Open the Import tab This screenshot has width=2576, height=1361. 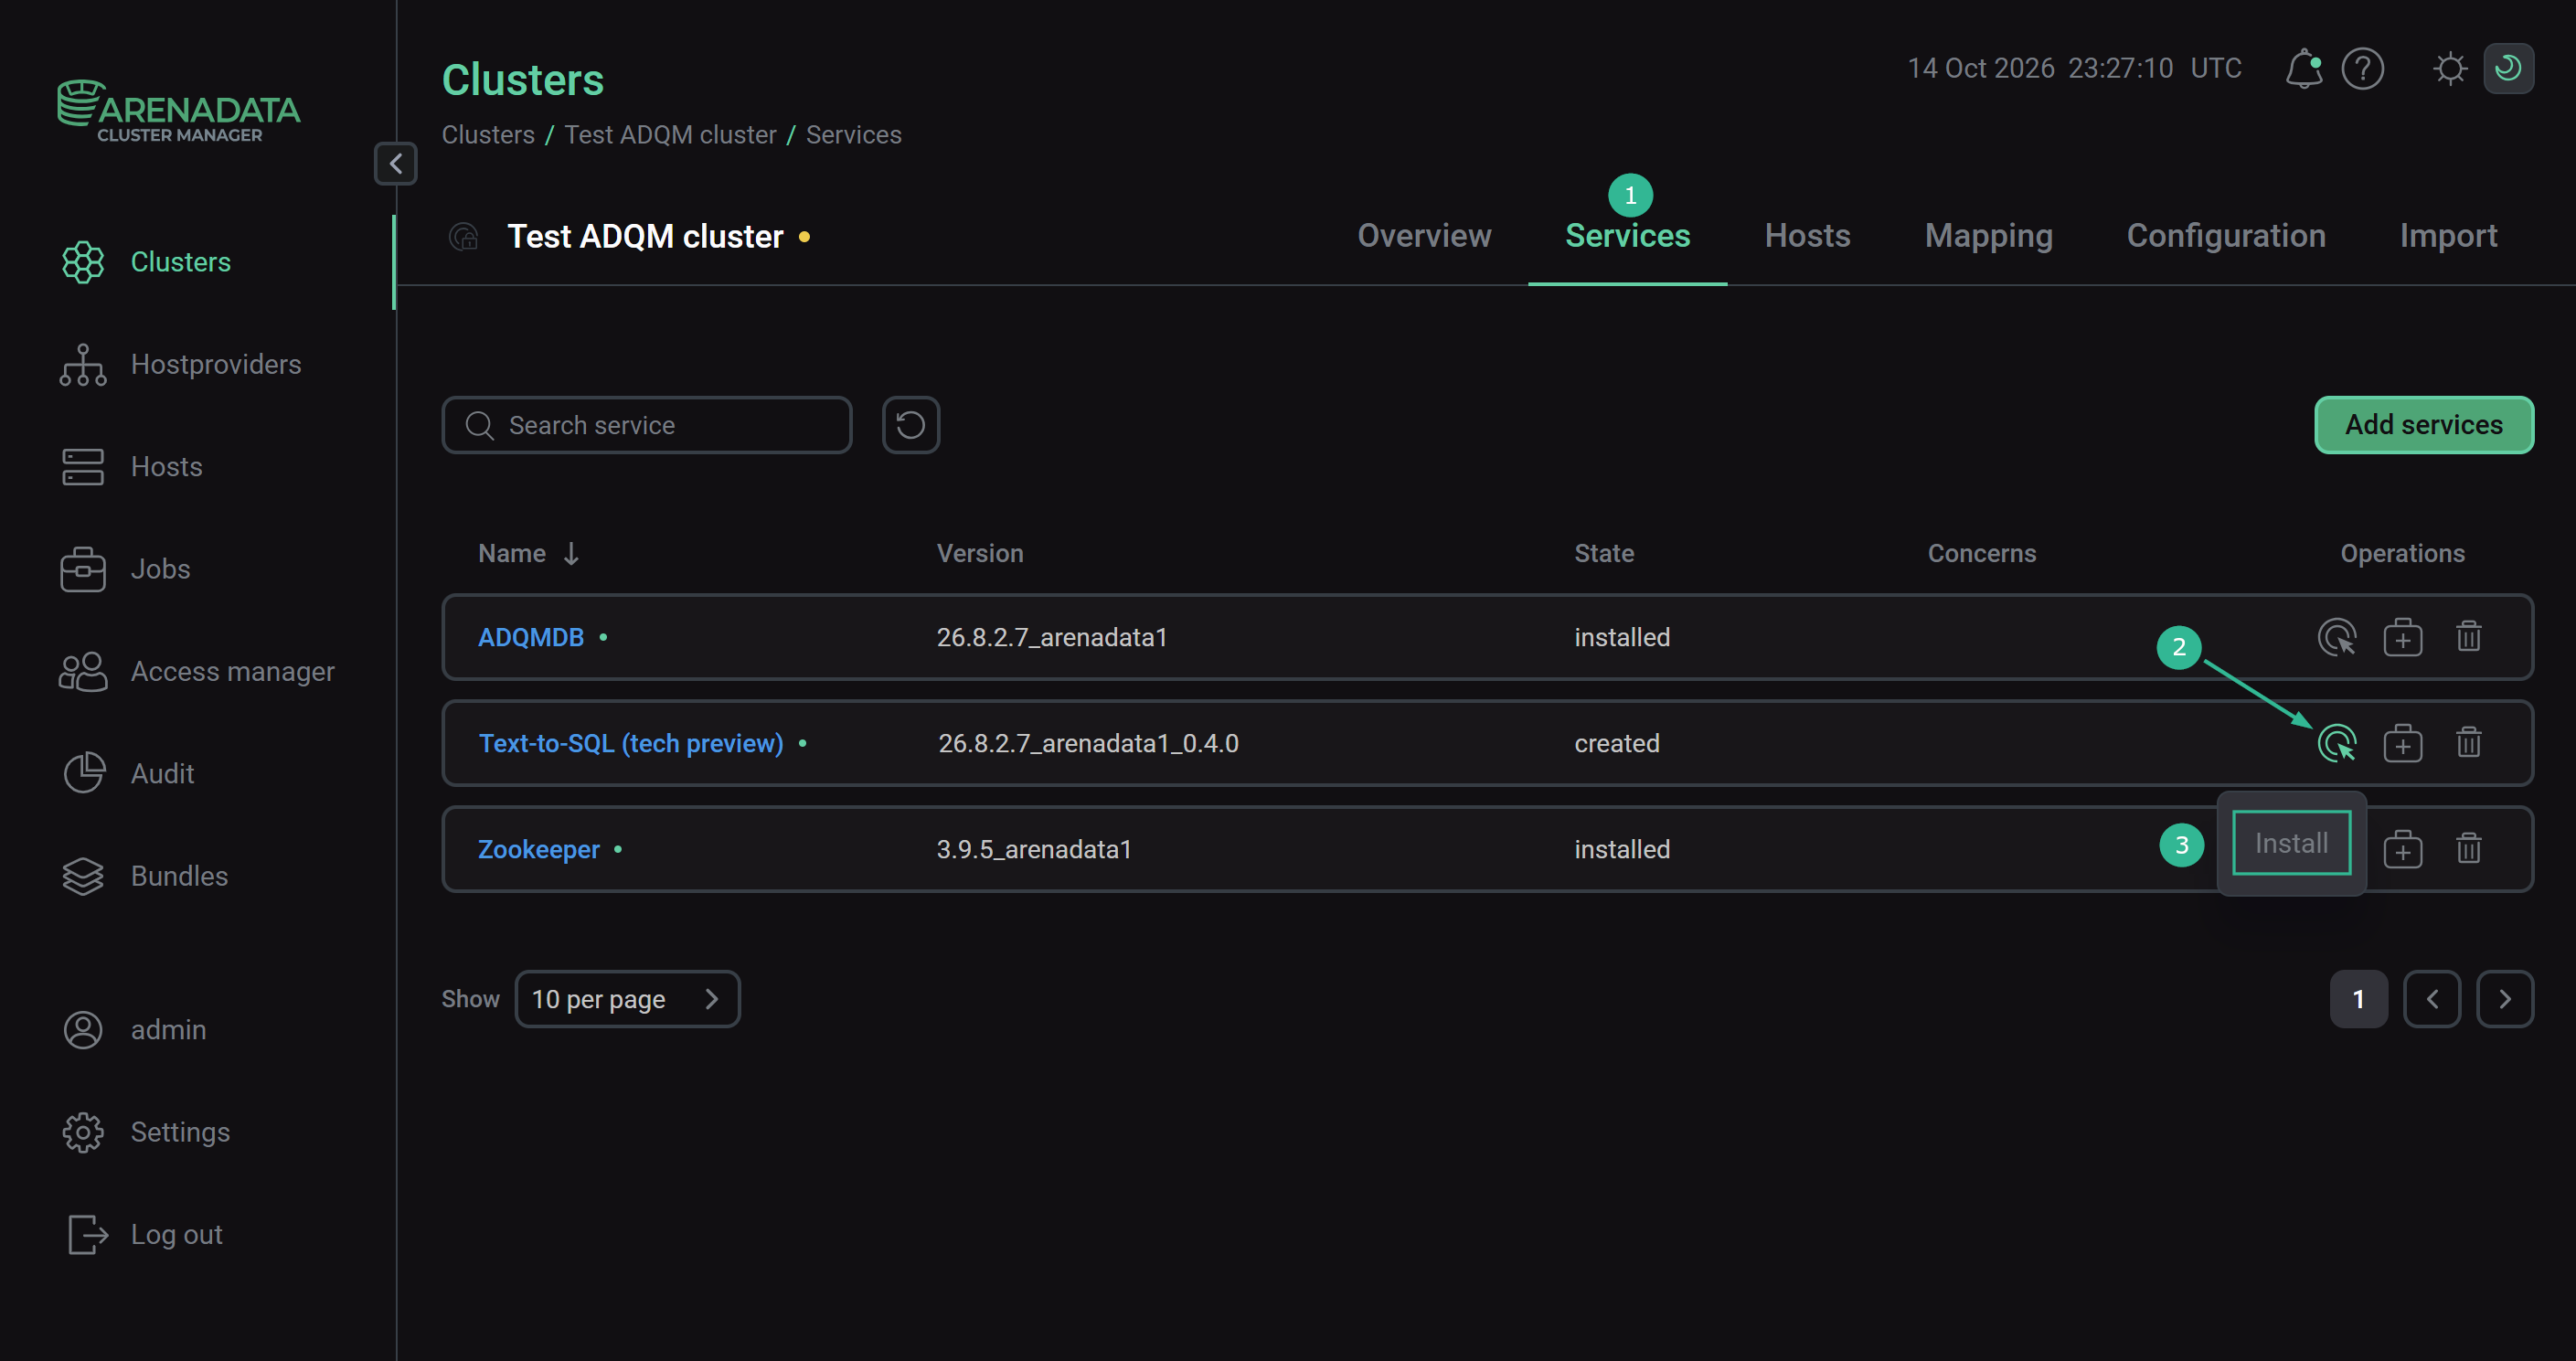[2448, 236]
